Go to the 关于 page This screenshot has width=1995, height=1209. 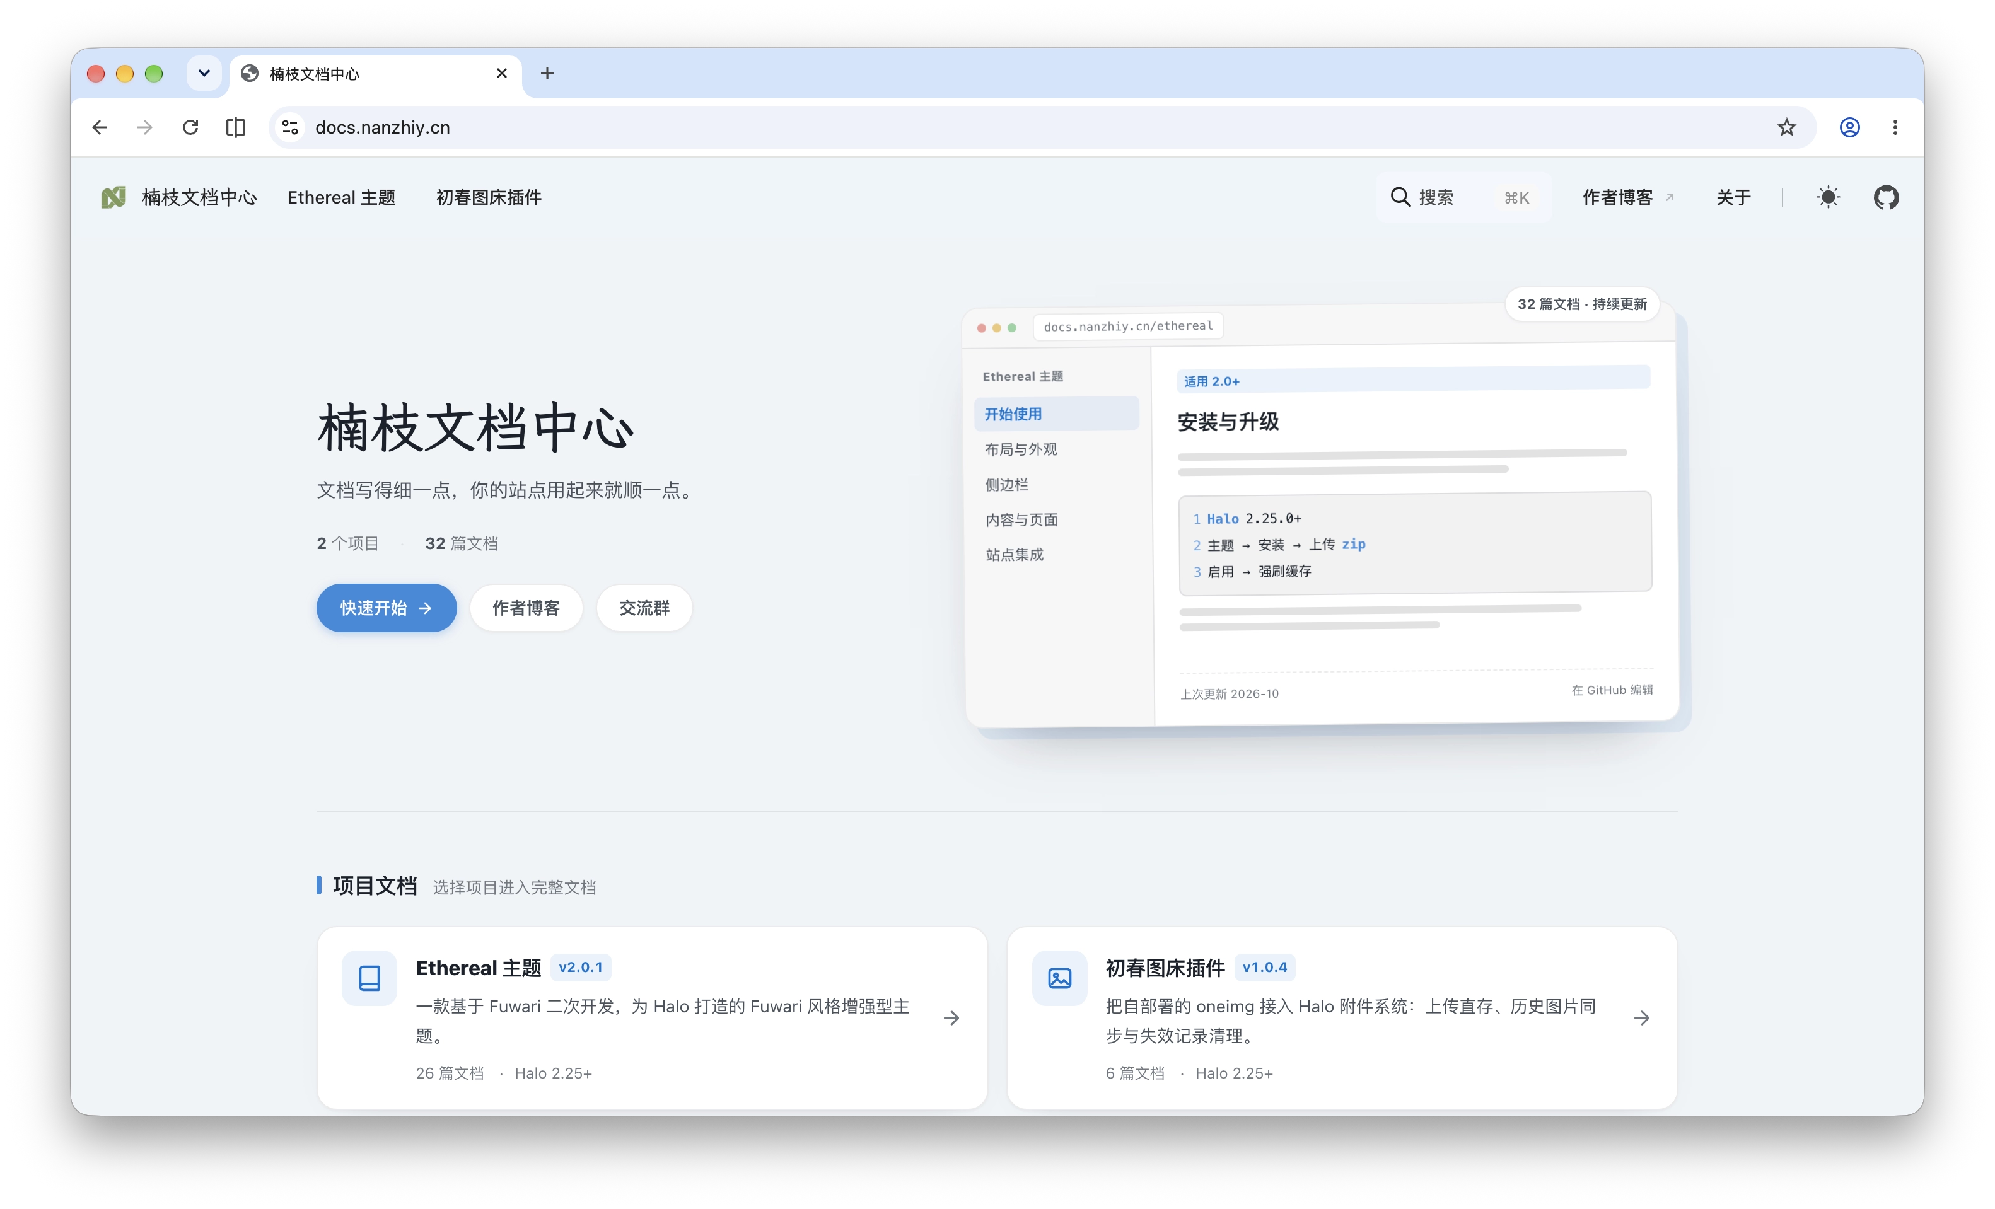click(x=1733, y=197)
